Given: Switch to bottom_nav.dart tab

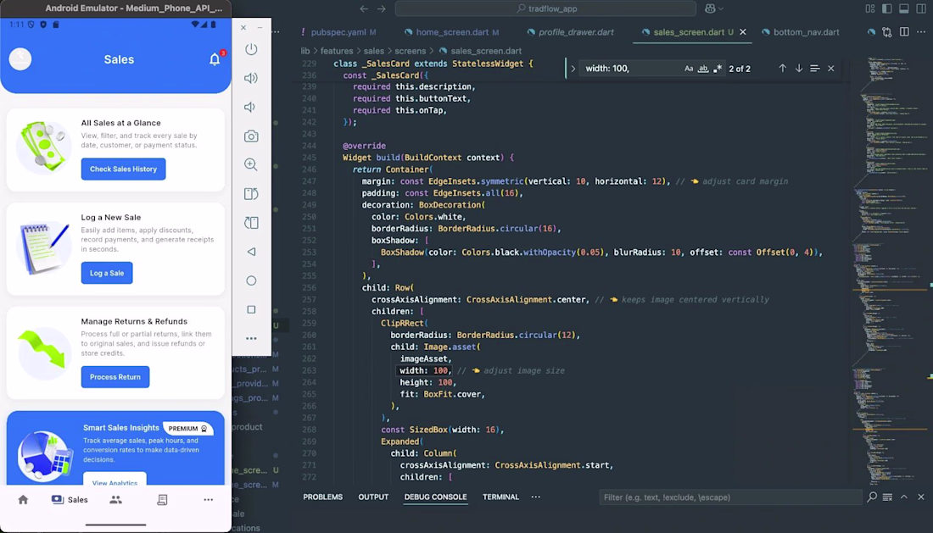Looking at the screenshot, I should (801, 32).
